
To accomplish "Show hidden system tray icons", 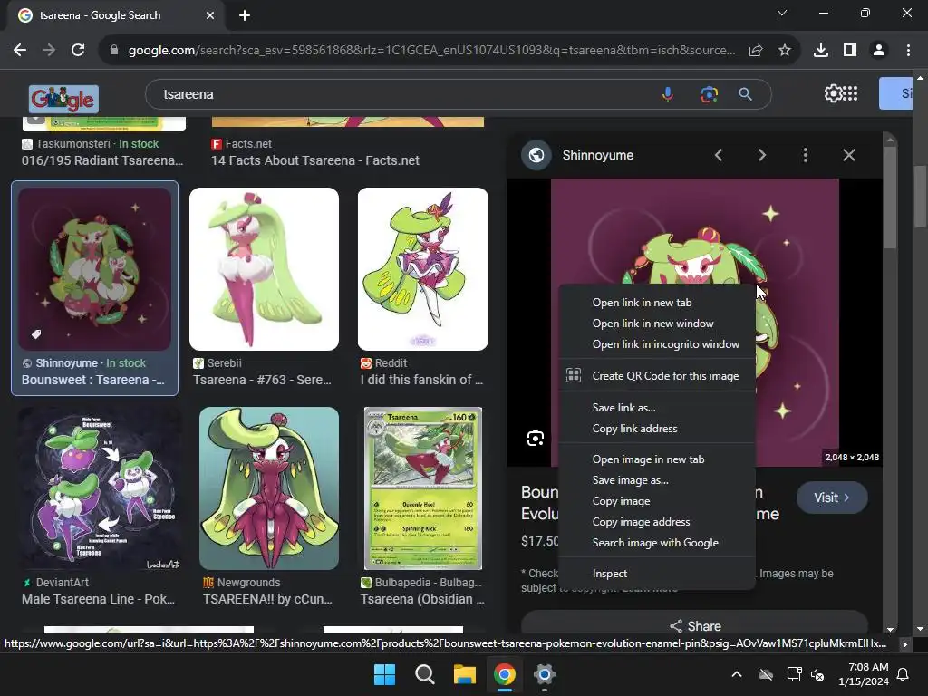I will coord(737,674).
